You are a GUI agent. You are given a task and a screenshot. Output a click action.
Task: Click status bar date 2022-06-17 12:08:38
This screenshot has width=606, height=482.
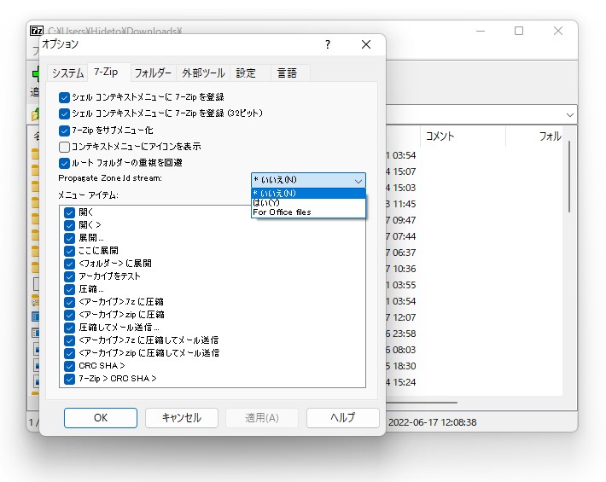[432, 422]
